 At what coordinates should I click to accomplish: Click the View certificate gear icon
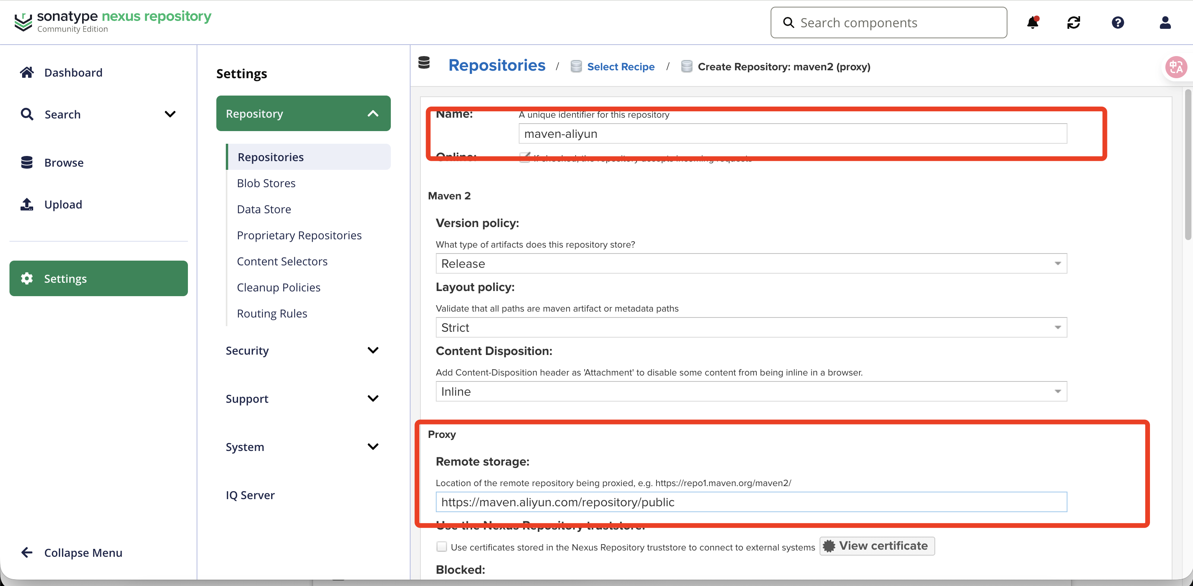point(829,546)
